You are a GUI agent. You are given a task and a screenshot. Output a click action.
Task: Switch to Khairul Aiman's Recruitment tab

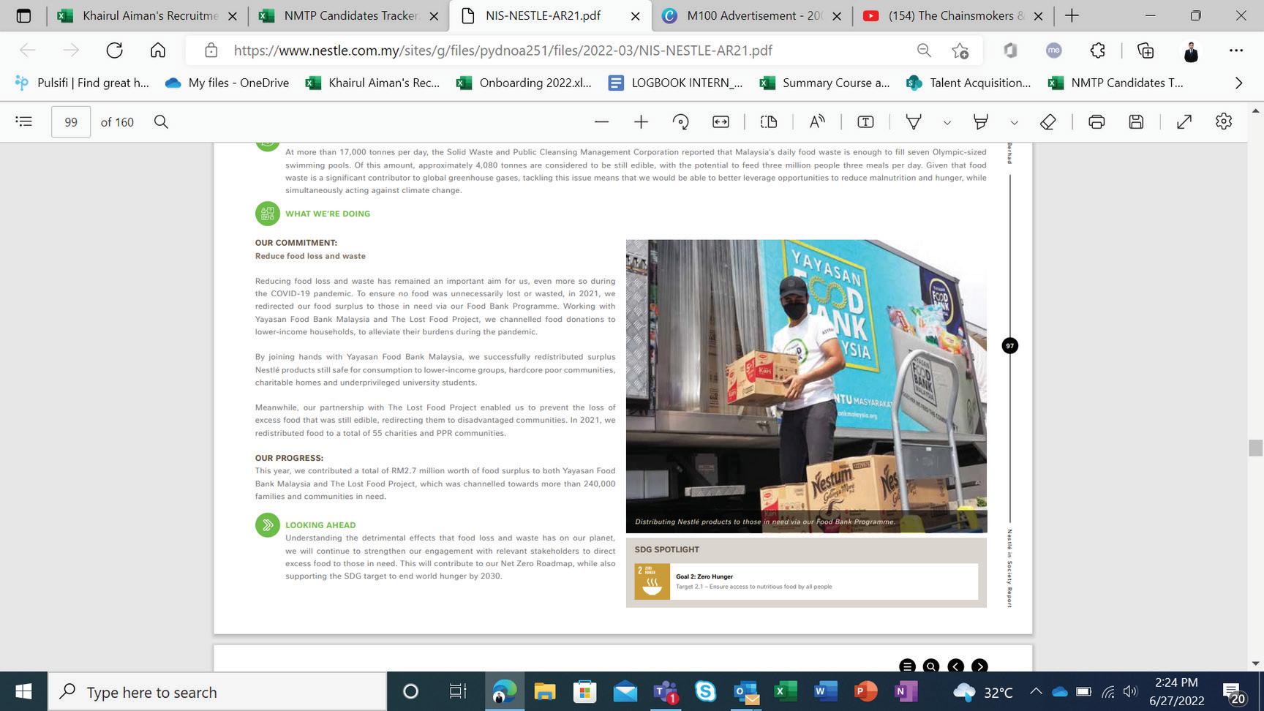point(148,15)
